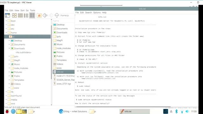Screen dimensions: 203x114
Task: Click the eject tray icon
Action: click(x=171, y=111)
